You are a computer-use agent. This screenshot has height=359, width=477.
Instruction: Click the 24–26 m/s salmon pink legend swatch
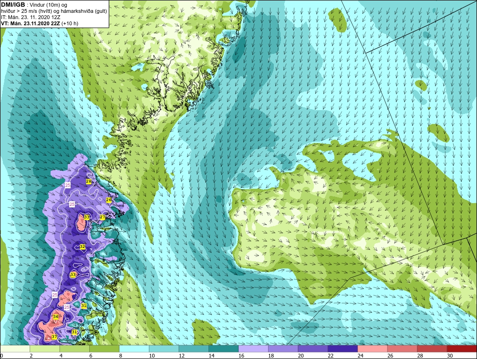(373, 349)
